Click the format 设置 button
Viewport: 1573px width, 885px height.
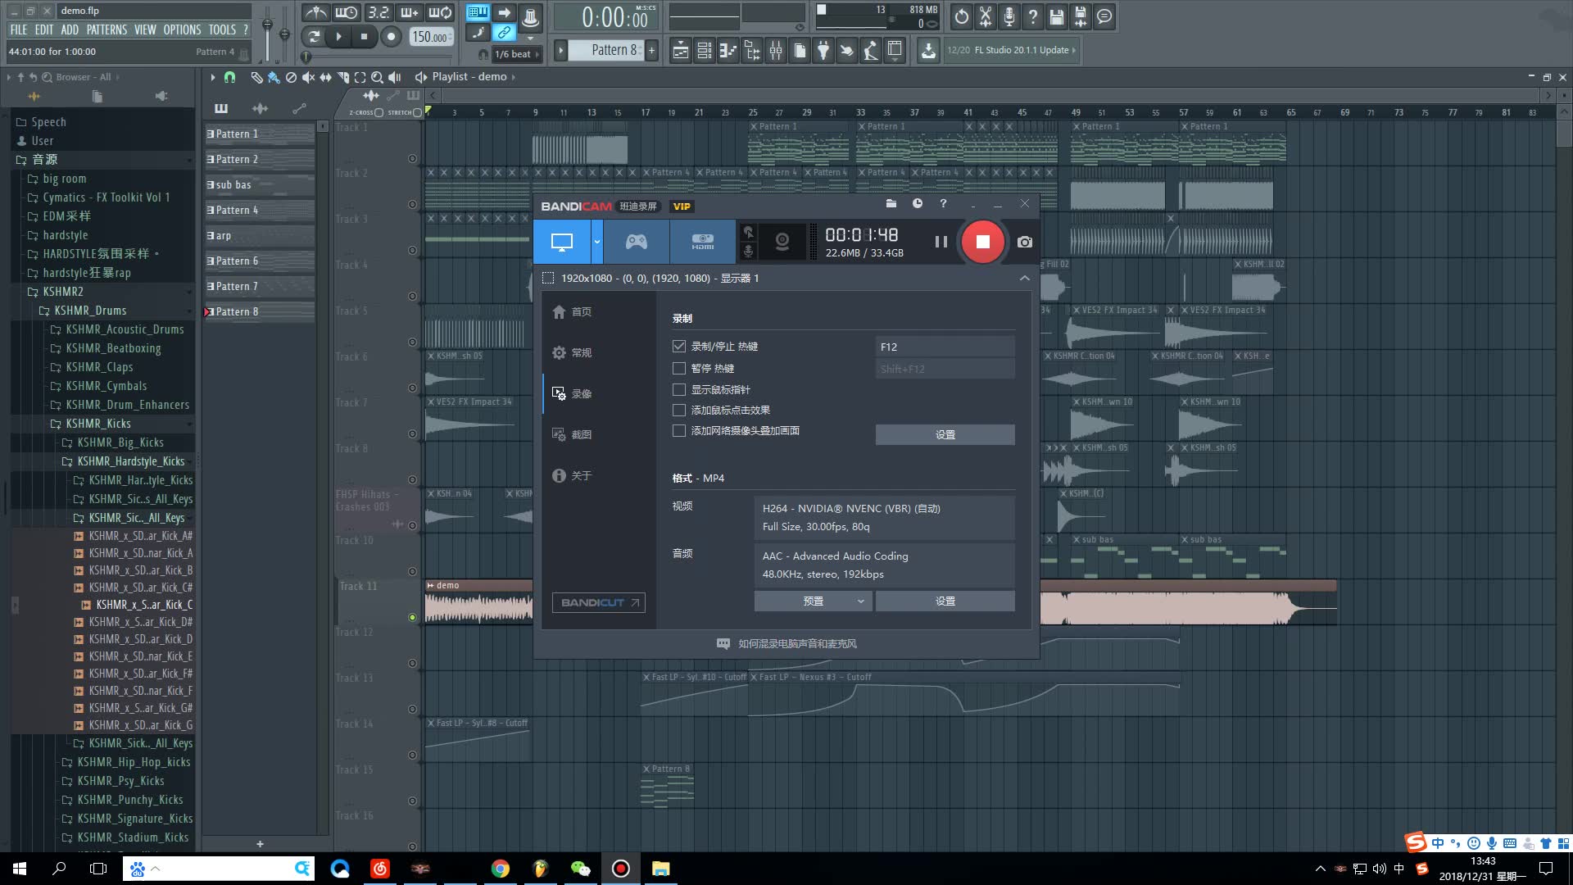click(945, 601)
